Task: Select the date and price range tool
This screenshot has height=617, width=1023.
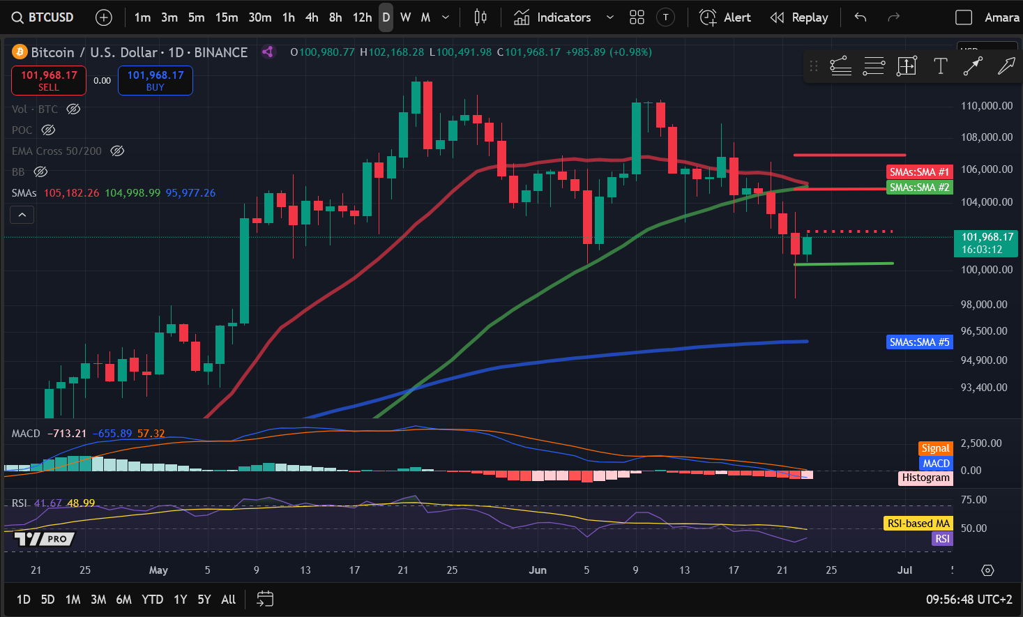Action: 907,66
